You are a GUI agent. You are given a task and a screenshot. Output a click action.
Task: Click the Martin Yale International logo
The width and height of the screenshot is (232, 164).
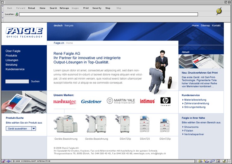(121, 101)
